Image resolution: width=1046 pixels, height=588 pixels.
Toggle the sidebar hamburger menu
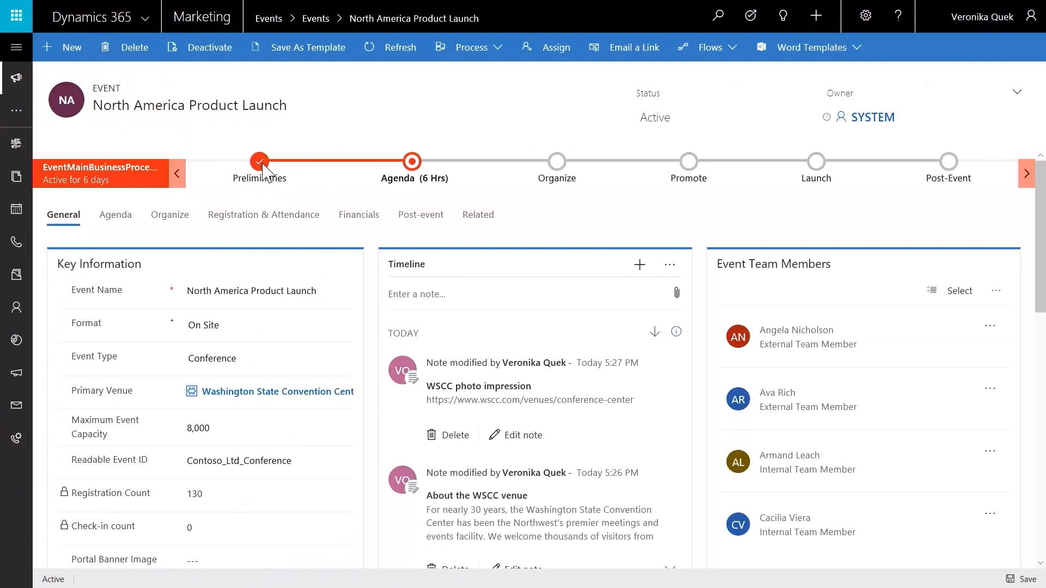[x=16, y=47]
